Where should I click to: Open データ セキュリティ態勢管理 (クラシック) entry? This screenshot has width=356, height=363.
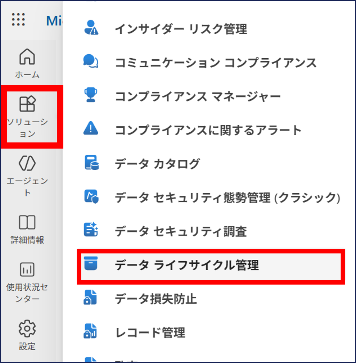228,198
